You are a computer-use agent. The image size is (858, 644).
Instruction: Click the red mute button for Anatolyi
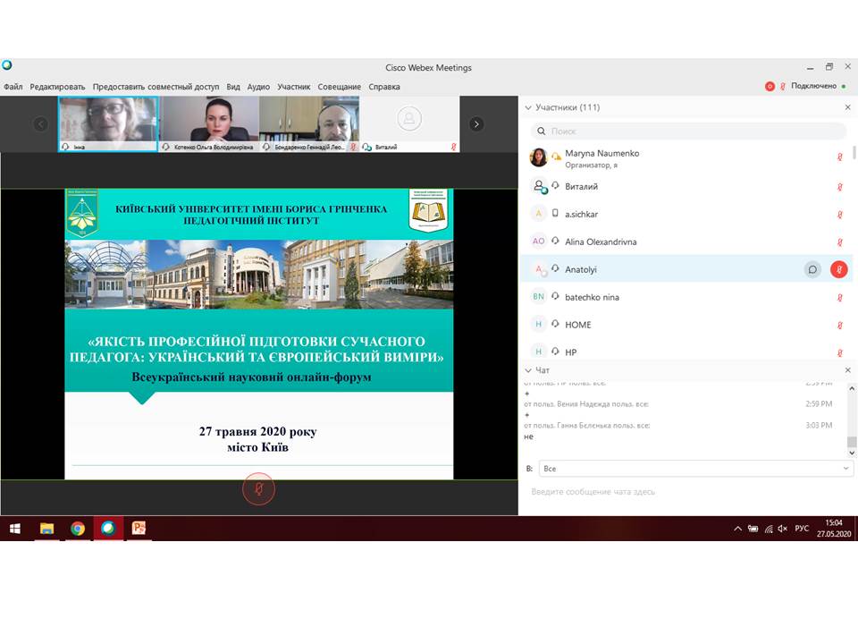click(838, 269)
